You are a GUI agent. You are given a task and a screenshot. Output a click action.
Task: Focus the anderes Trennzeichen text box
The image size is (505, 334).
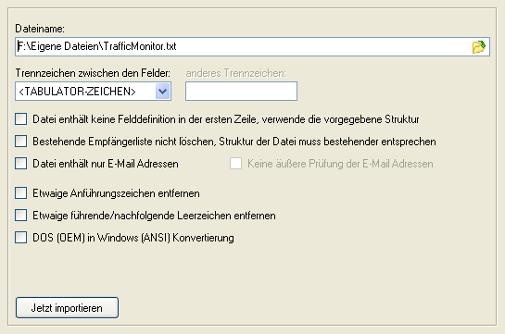click(x=241, y=92)
